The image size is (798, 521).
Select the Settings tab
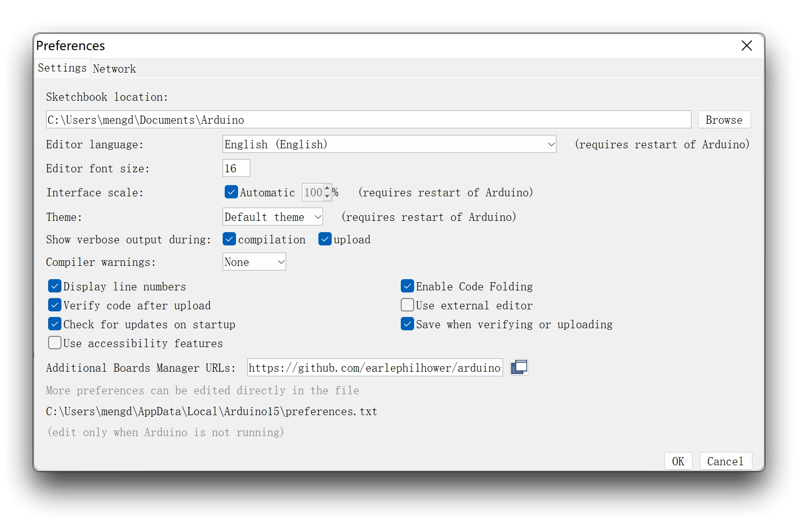(62, 67)
